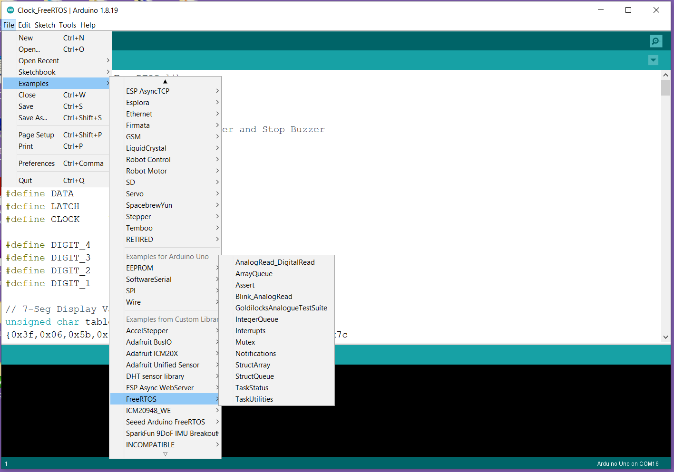674x472 pixels.
Task: Expand ESP AsyncTCP examples
Action: 166,91
